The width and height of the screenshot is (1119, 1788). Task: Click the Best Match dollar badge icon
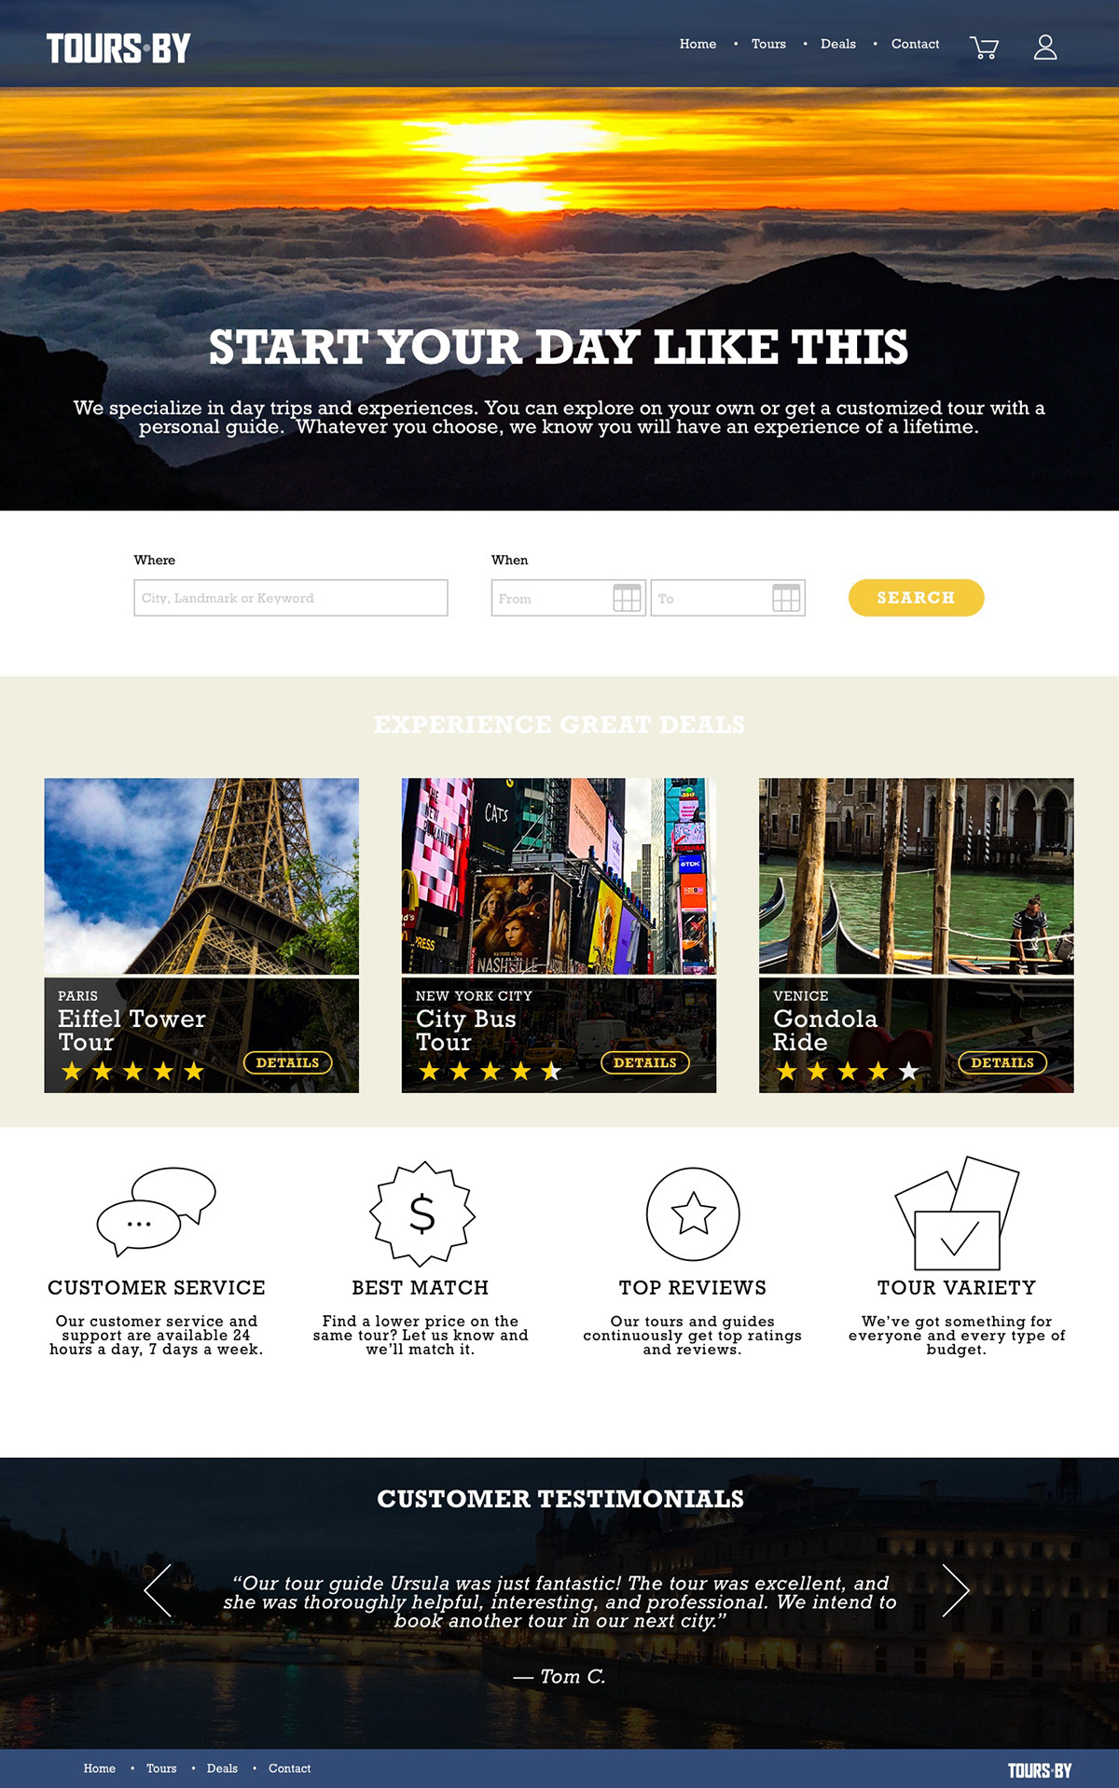pos(422,1213)
